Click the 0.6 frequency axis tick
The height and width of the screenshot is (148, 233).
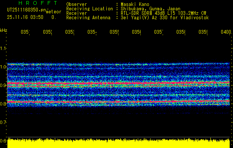(x=3, y=141)
